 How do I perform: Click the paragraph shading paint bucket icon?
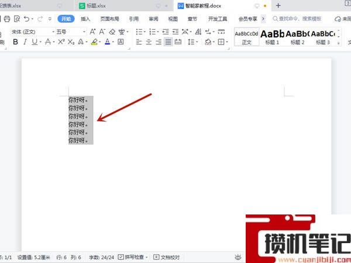coord(208,42)
